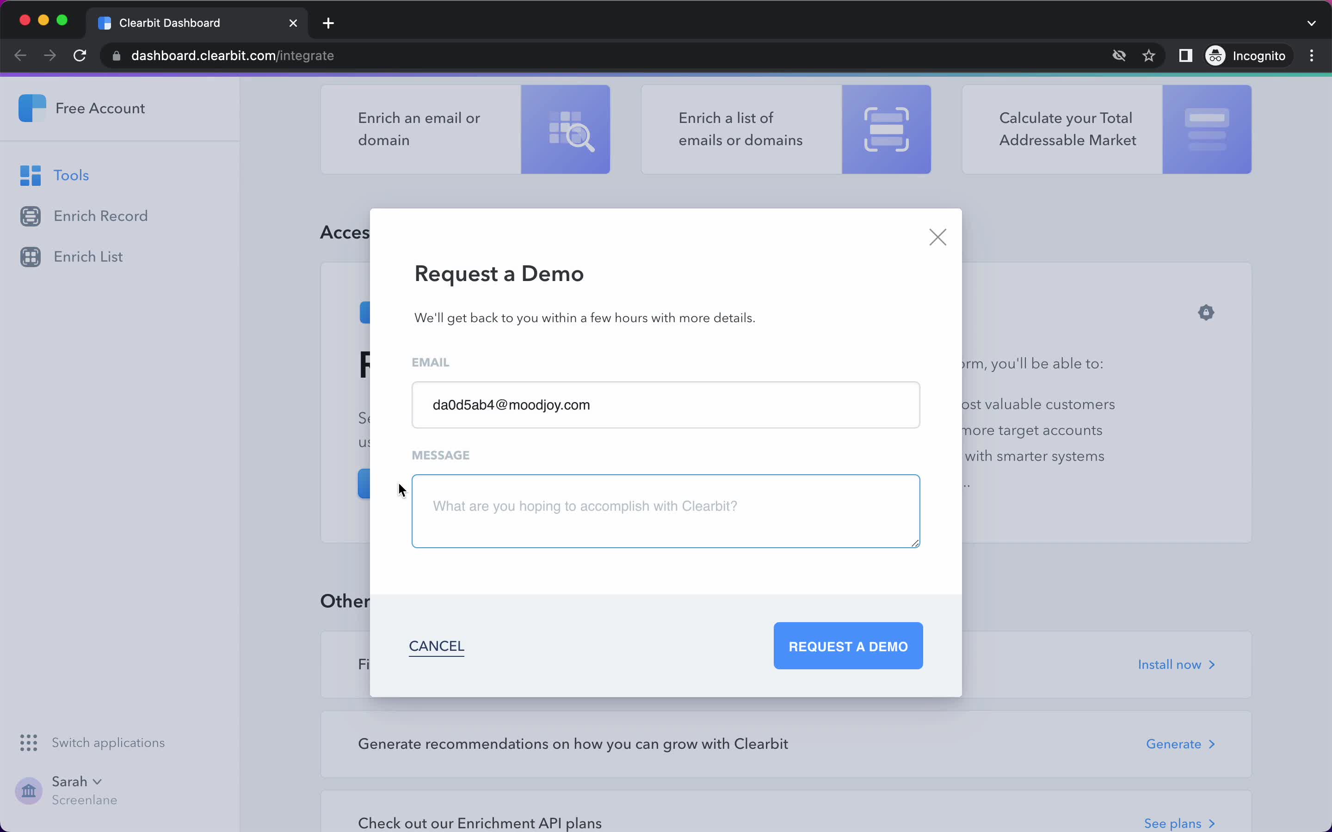This screenshot has height=832, width=1332.
Task: Click the REQUEST A DEMO button
Action: point(848,646)
